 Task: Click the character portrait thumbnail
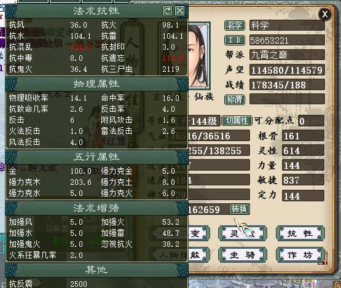pyautogui.click(x=198, y=55)
